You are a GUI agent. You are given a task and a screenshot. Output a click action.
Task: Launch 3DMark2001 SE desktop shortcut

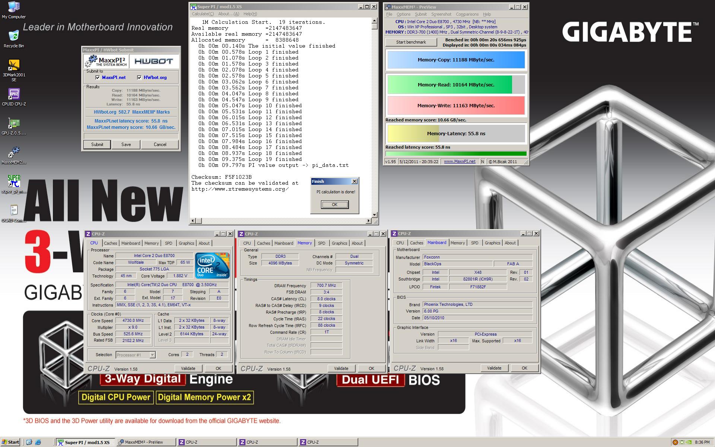14,70
